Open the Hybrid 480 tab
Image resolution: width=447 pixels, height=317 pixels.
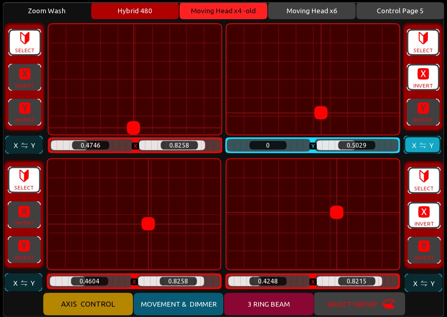[x=135, y=11]
